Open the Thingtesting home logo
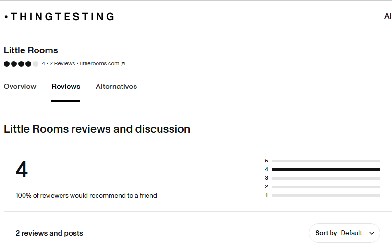This screenshot has height=248, width=392. [x=60, y=17]
